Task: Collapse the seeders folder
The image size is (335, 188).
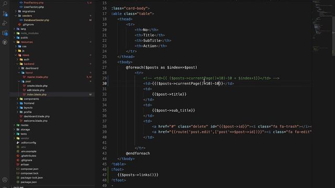Action: point(16,16)
